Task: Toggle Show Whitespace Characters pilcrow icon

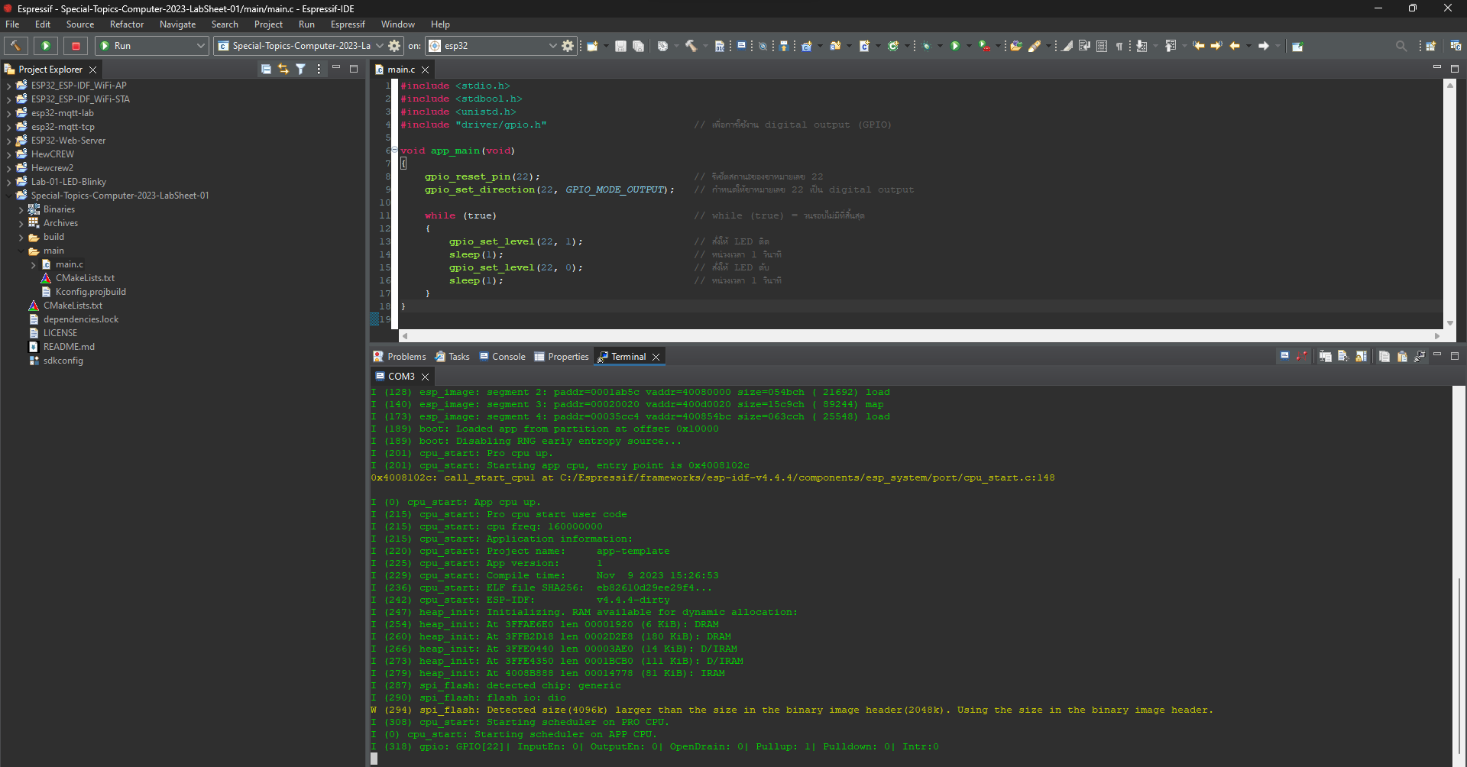Action: click(x=1119, y=46)
